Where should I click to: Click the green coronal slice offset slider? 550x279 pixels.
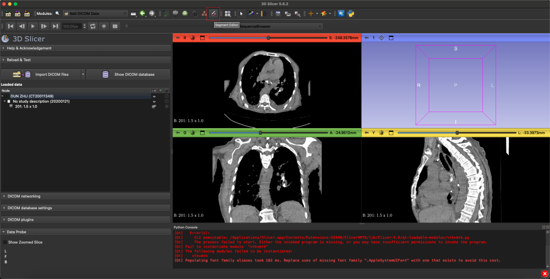tap(260, 132)
